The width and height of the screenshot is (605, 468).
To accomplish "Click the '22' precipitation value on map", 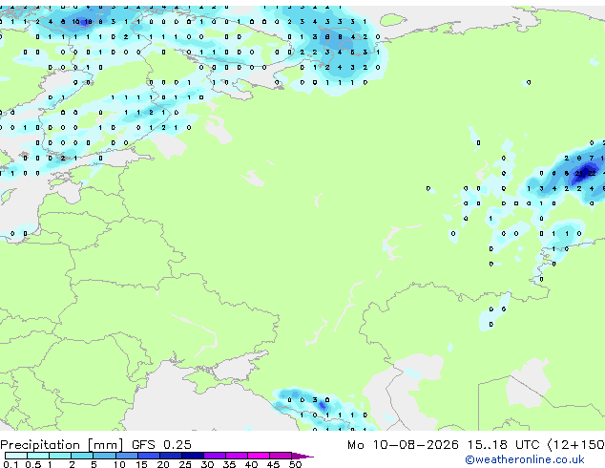I will 592,174.
